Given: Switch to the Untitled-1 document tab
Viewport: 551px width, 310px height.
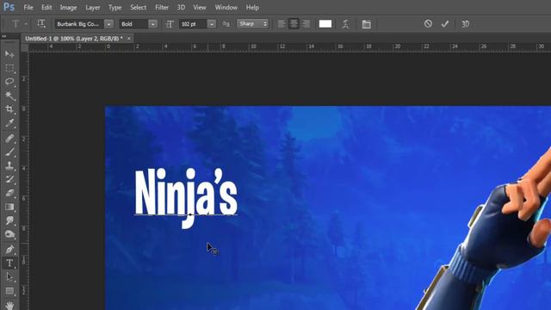Looking at the screenshot, I should pyautogui.click(x=74, y=38).
